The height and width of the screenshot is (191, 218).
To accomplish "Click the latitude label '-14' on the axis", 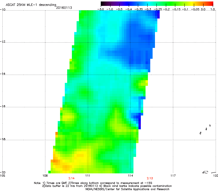I will click(3, 74).
